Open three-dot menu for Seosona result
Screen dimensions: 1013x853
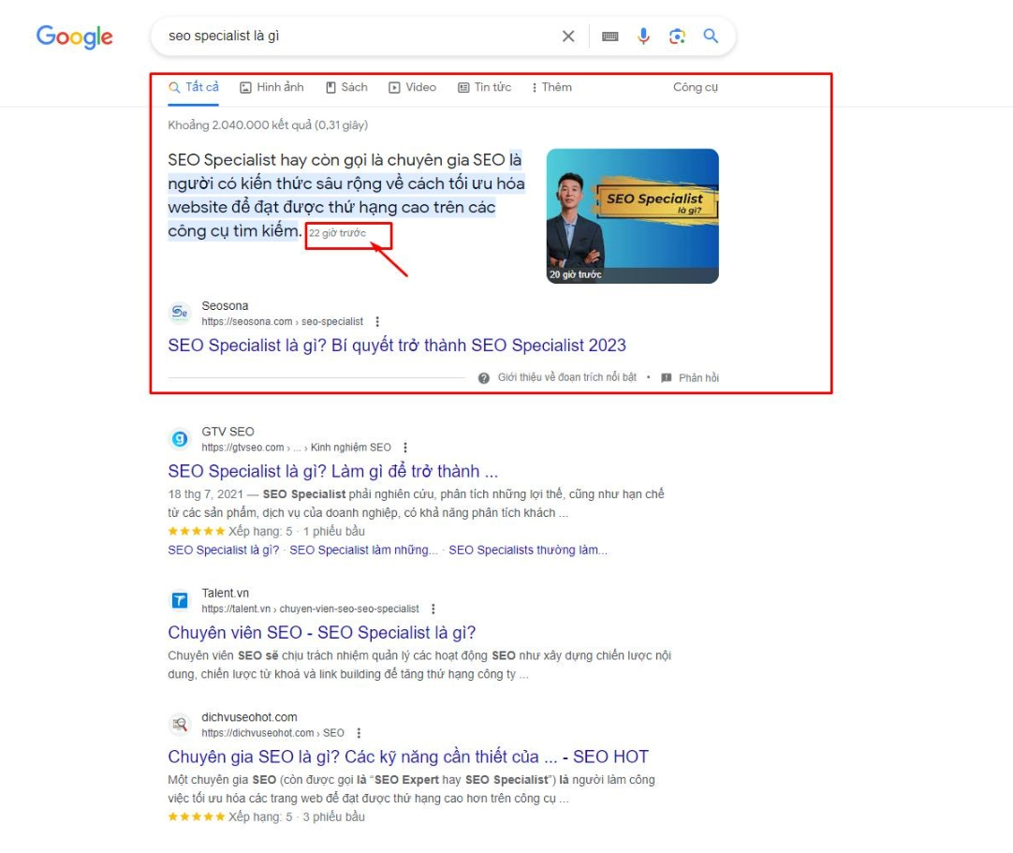click(x=377, y=322)
